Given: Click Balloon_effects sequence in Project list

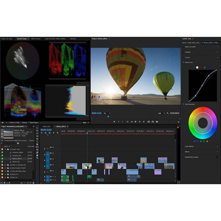Looking at the screenshot, I should [17, 159].
